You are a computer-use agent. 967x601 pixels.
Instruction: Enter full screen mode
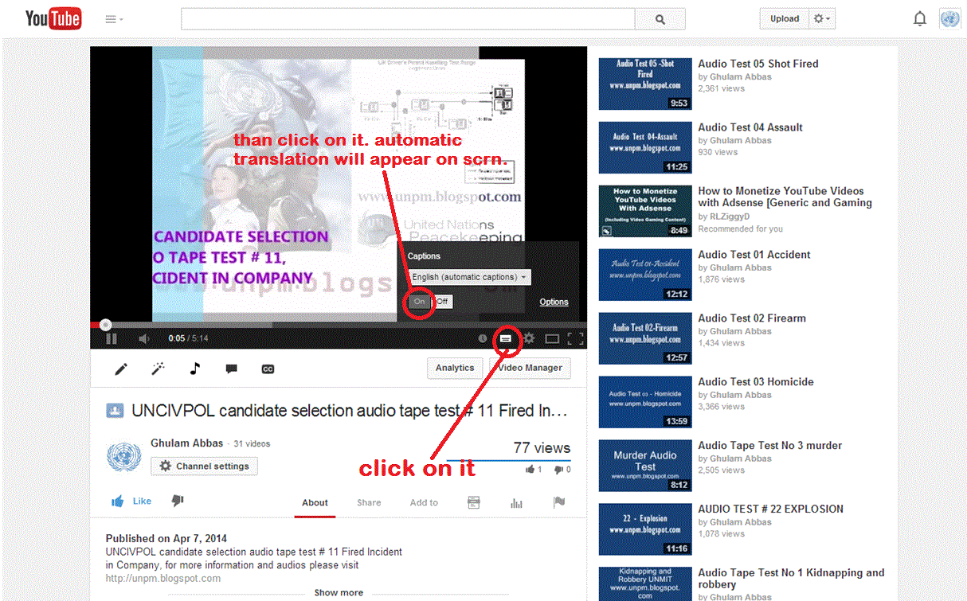point(575,338)
